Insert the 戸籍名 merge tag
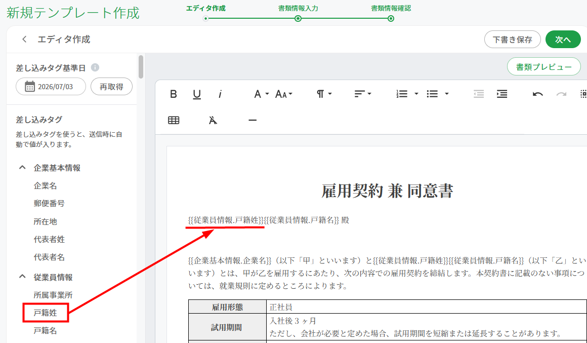This screenshot has height=343, width=587. pos(46,331)
